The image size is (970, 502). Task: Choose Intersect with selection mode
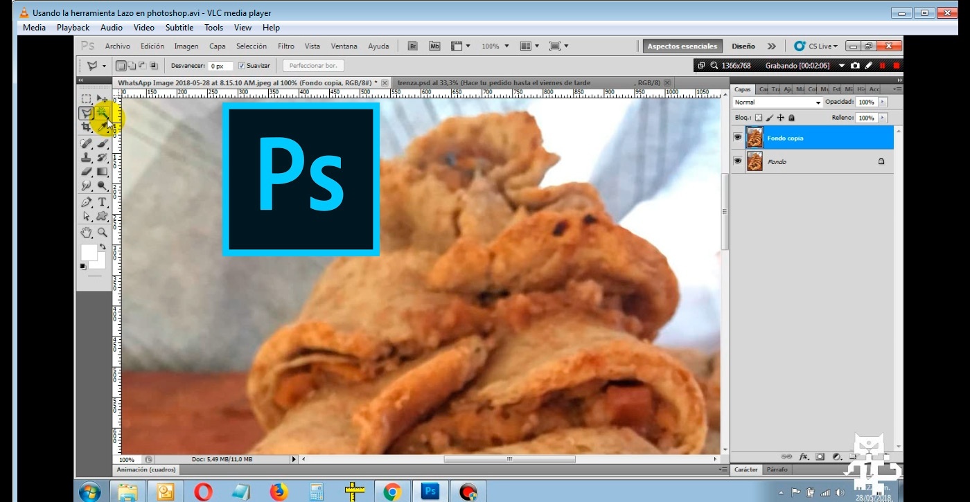click(152, 66)
